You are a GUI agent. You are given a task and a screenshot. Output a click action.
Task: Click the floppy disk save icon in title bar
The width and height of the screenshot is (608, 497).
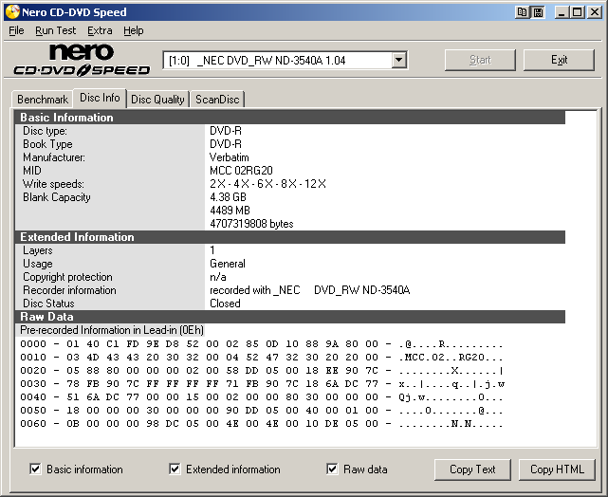[538, 12]
